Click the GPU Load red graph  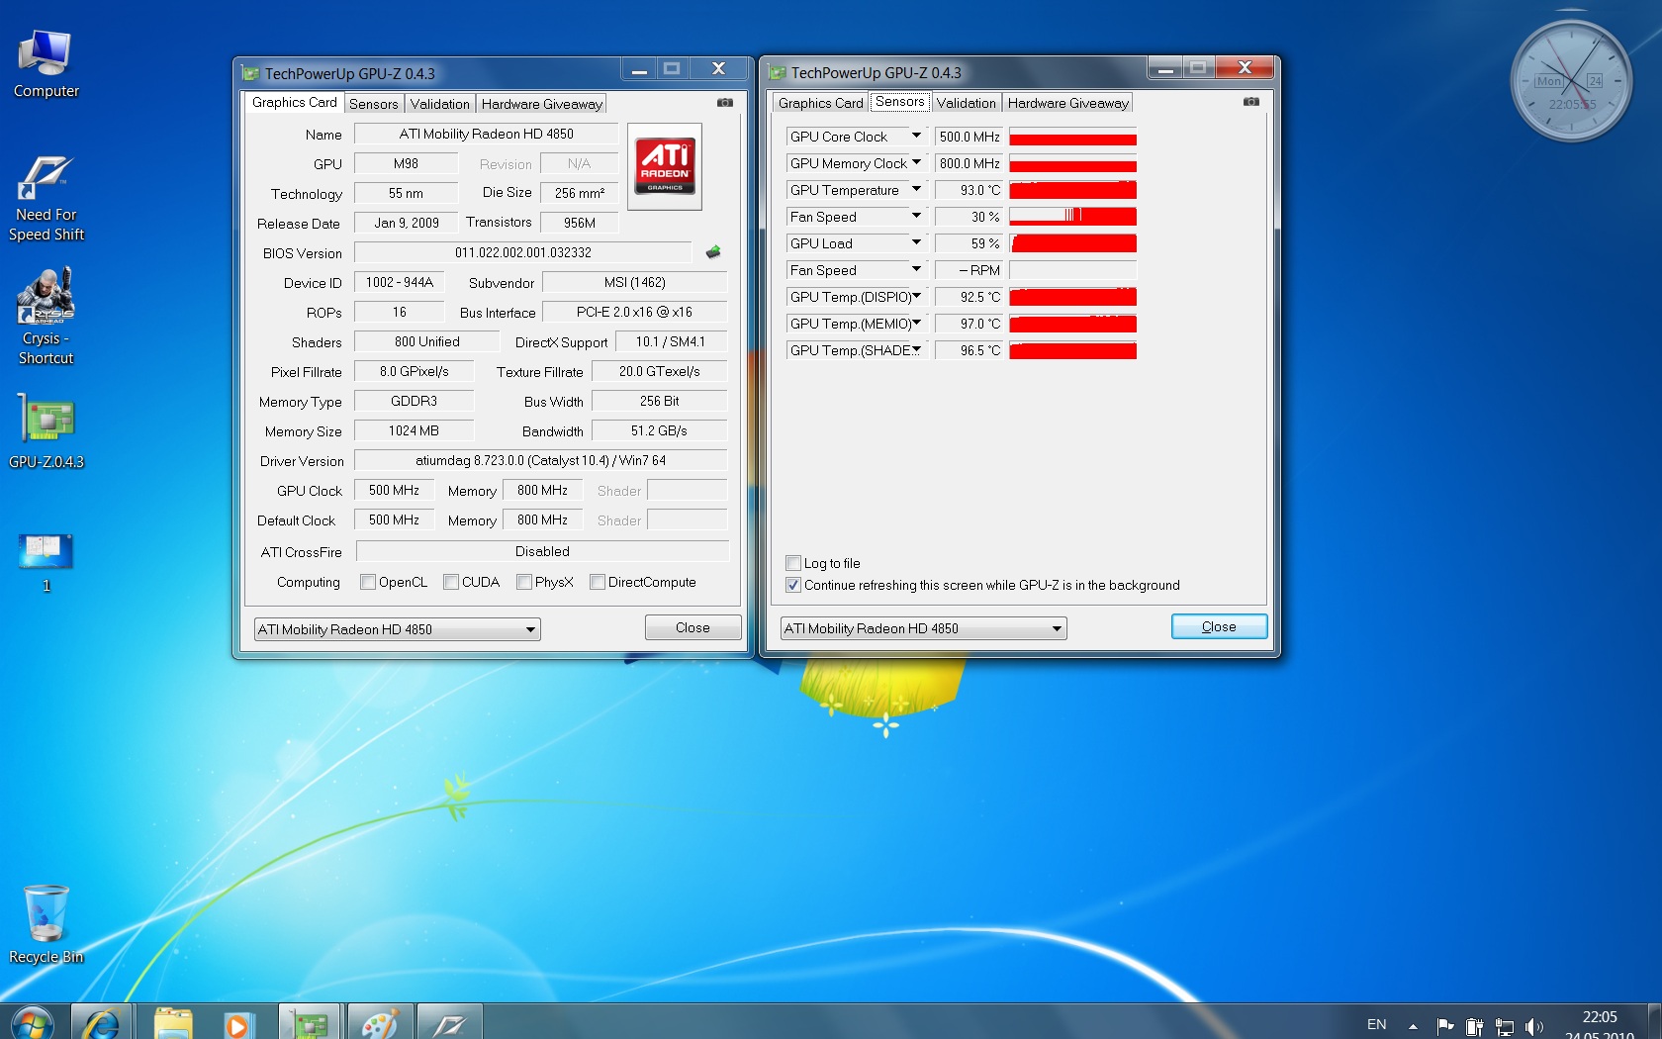[x=1072, y=243]
